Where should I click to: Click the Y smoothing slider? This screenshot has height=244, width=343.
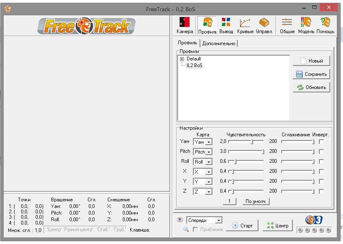tap(298, 181)
